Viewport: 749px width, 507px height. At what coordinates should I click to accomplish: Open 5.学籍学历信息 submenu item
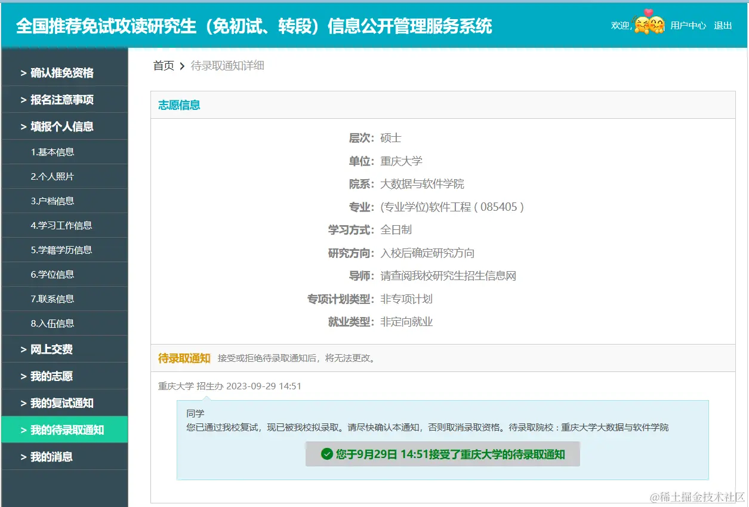pos(64,250)
